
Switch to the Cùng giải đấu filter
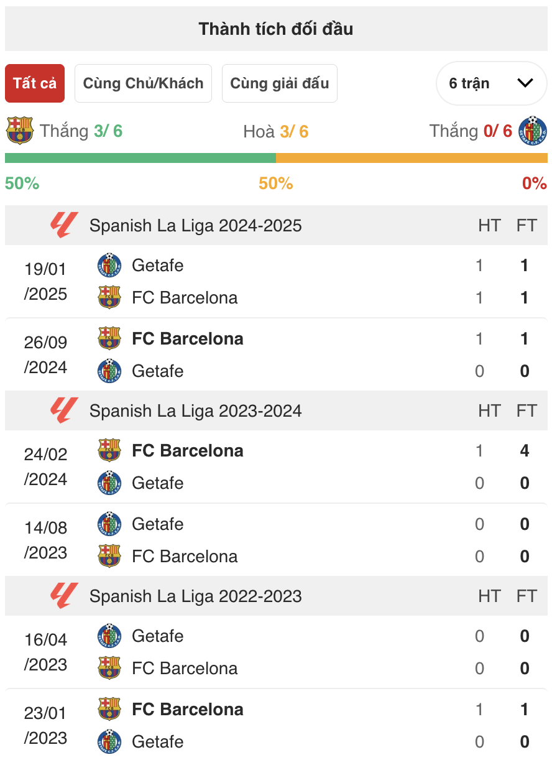pos(279,83)
